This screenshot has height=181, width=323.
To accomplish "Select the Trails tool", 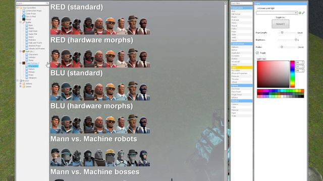I will tap(242, 116).
